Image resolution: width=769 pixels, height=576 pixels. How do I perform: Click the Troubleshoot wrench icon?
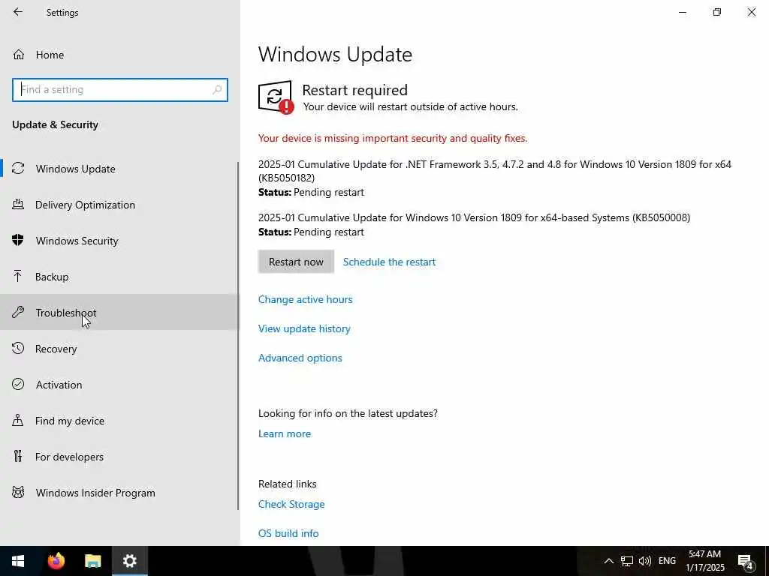click(18, 313)
